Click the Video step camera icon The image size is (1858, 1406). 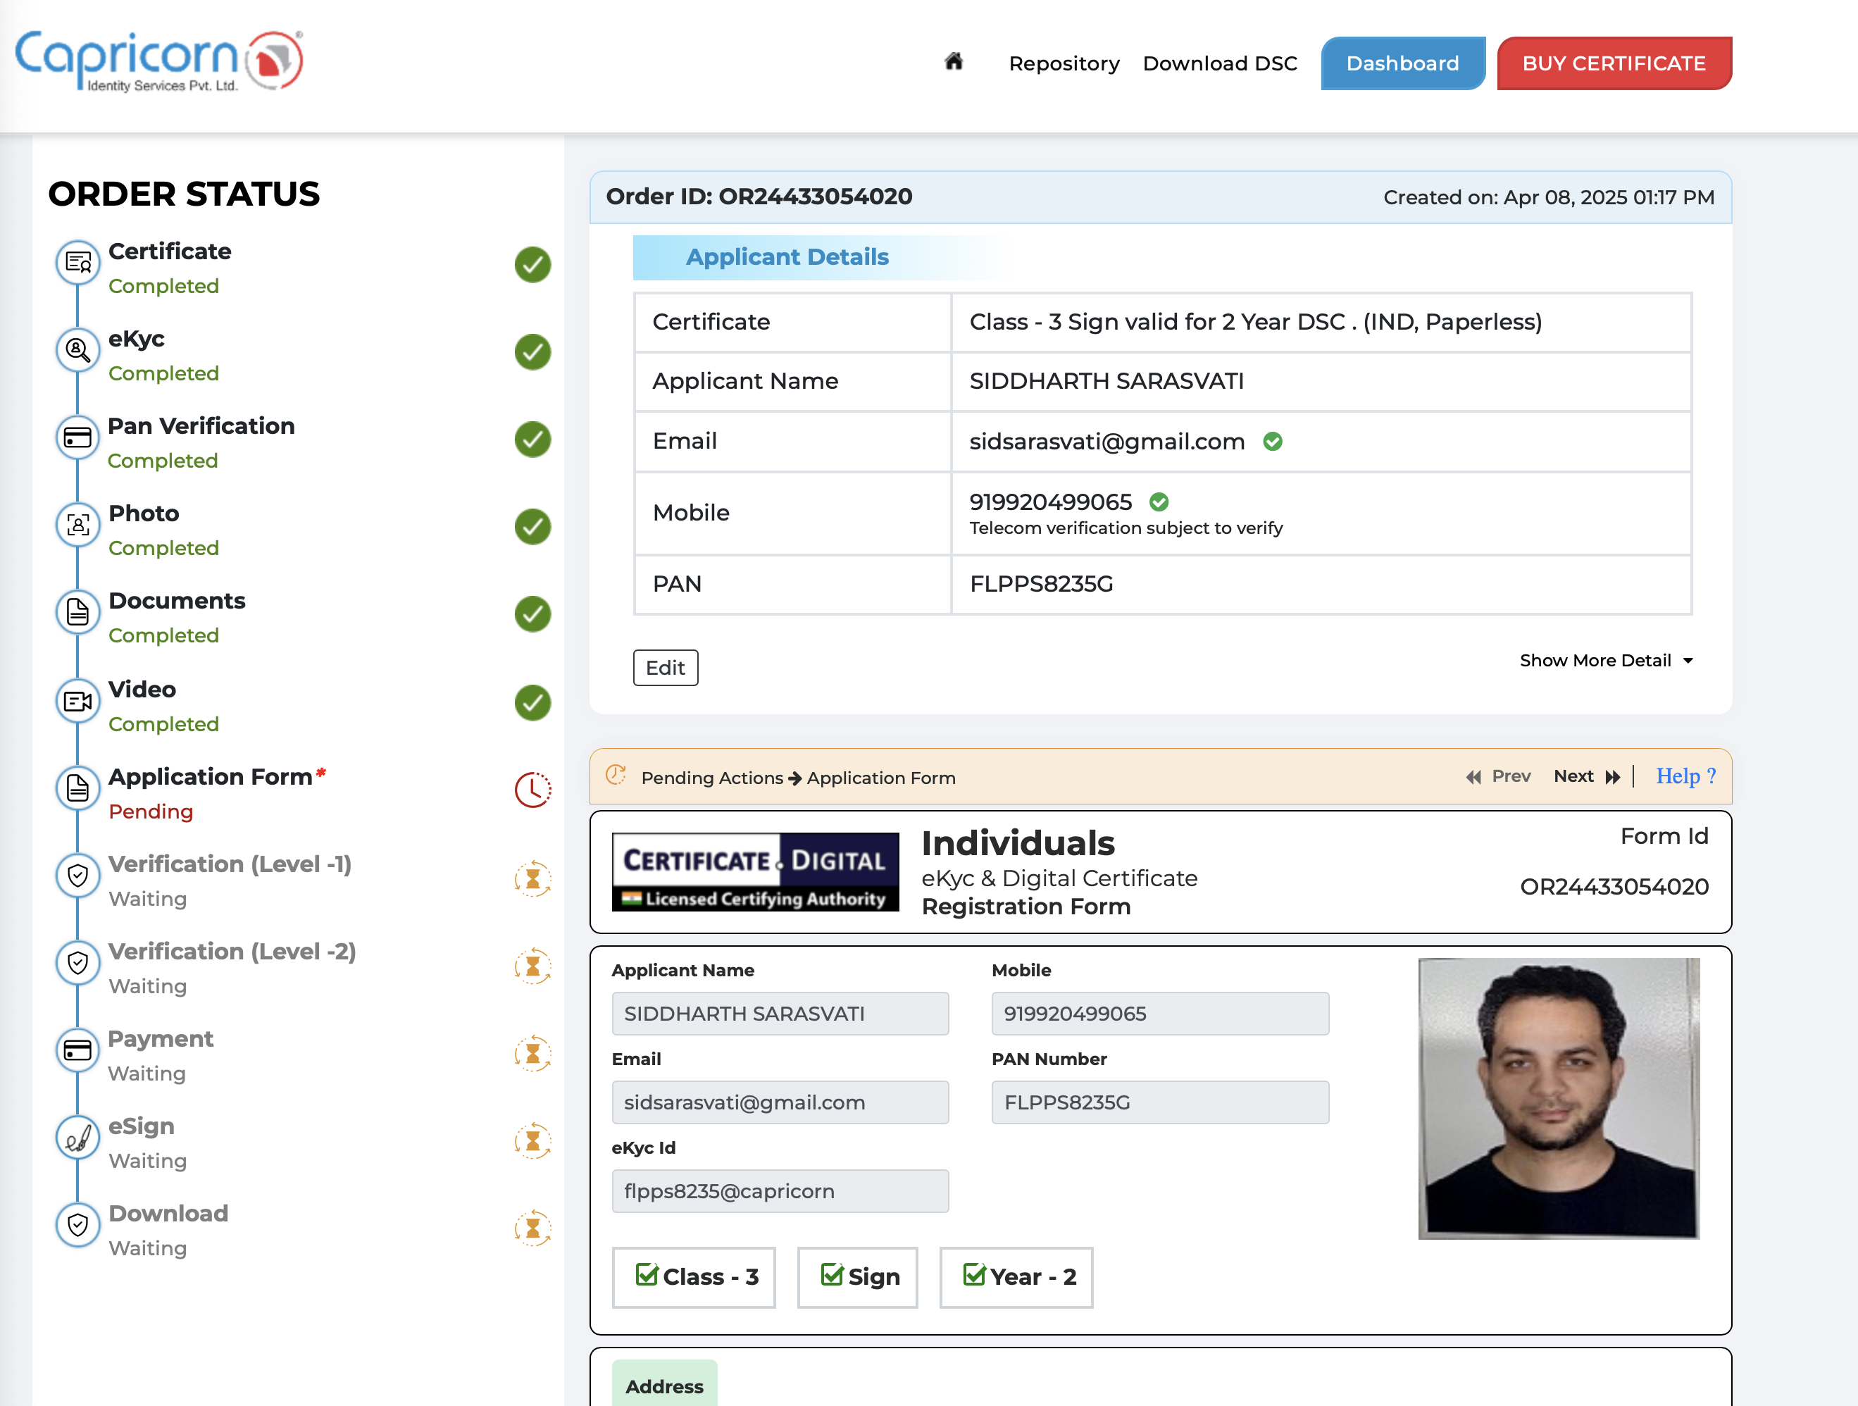point(77,700)
